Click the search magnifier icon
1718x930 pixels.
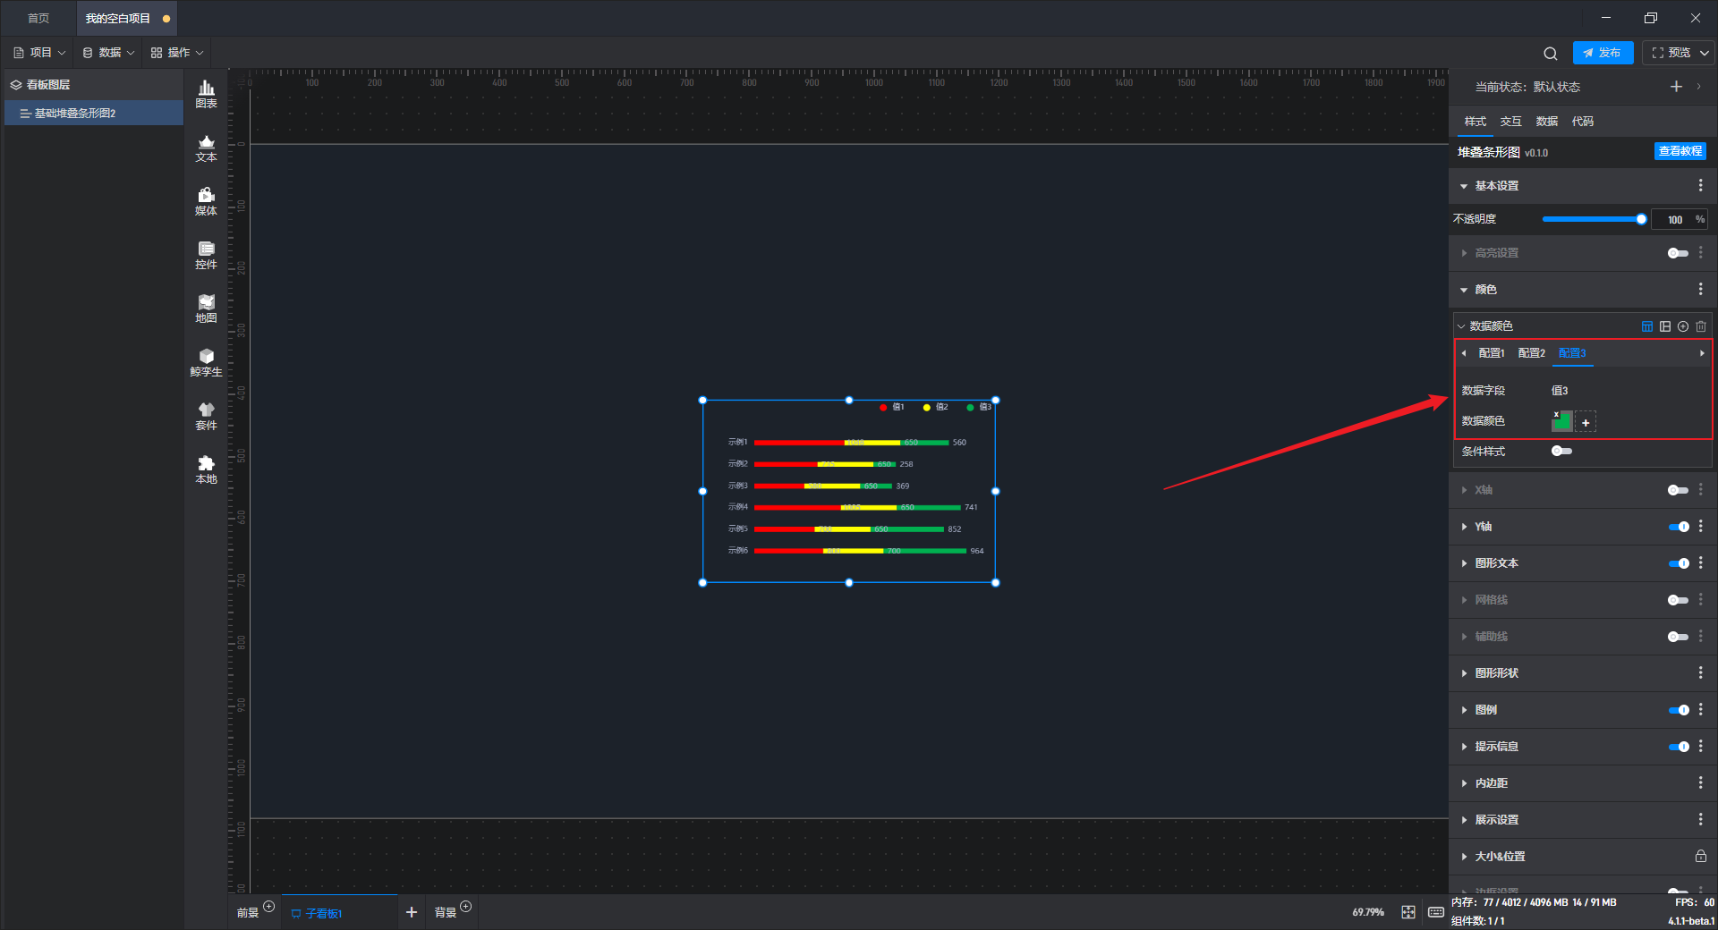tap(1550, 54)
